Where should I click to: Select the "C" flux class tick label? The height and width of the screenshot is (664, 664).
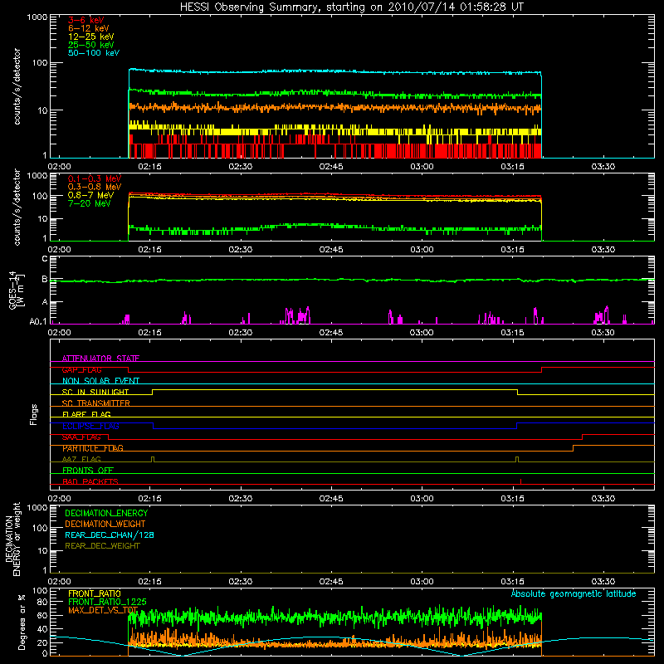click(45, 258)
